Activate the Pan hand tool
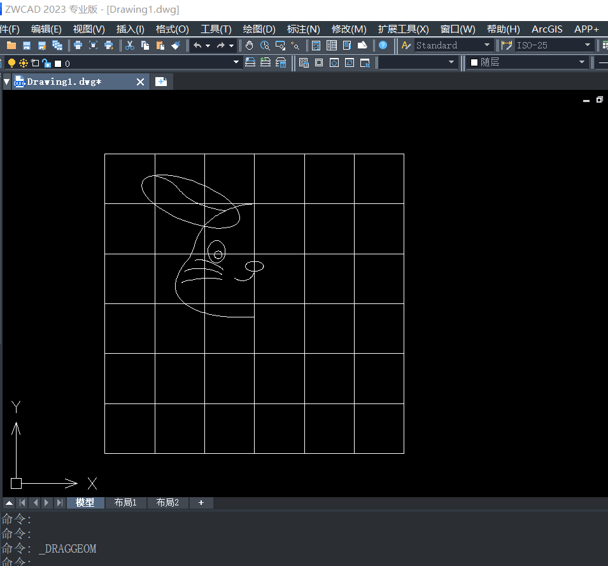This screenshot has width=608, height=566. point(250,45)
